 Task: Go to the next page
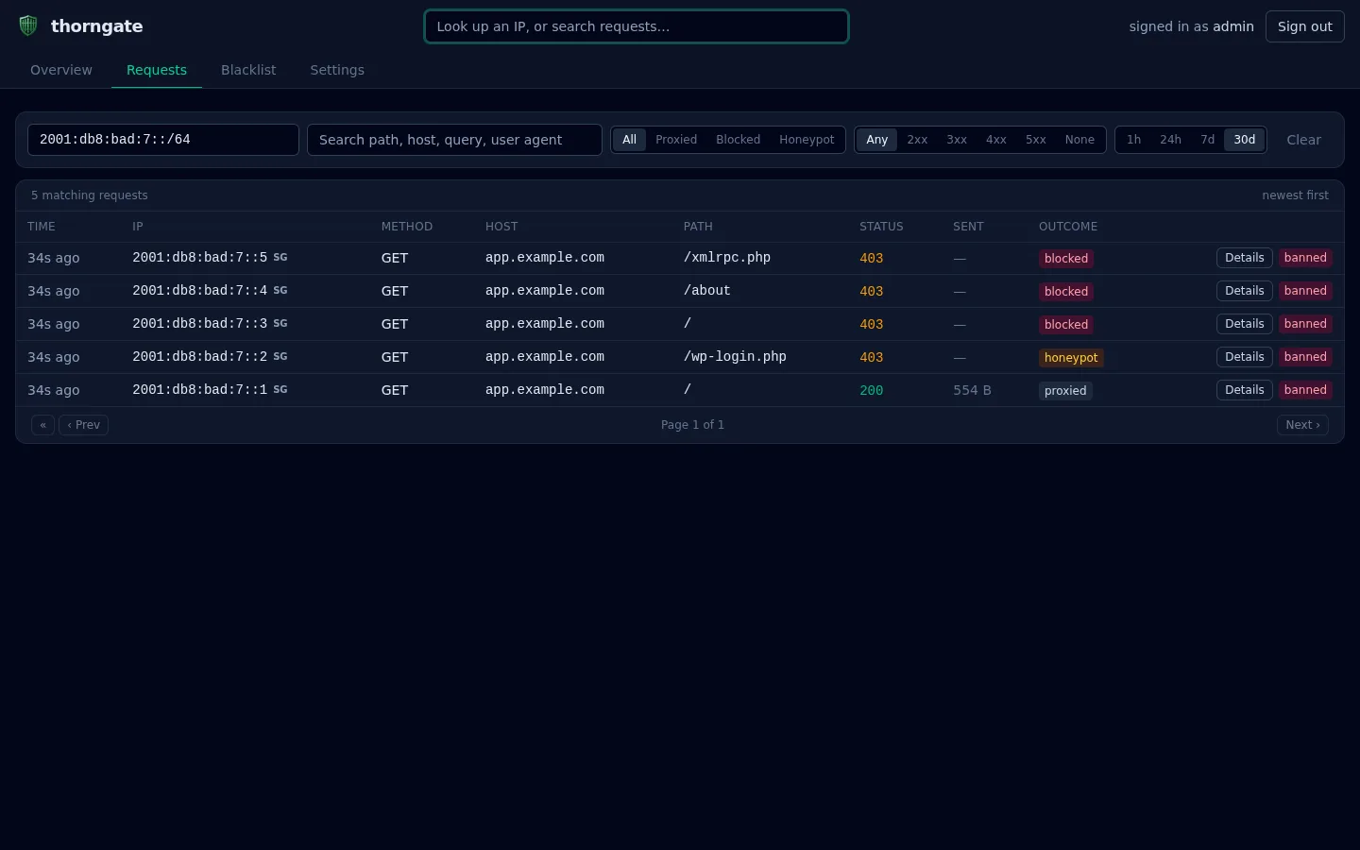tap(1302, 425)
